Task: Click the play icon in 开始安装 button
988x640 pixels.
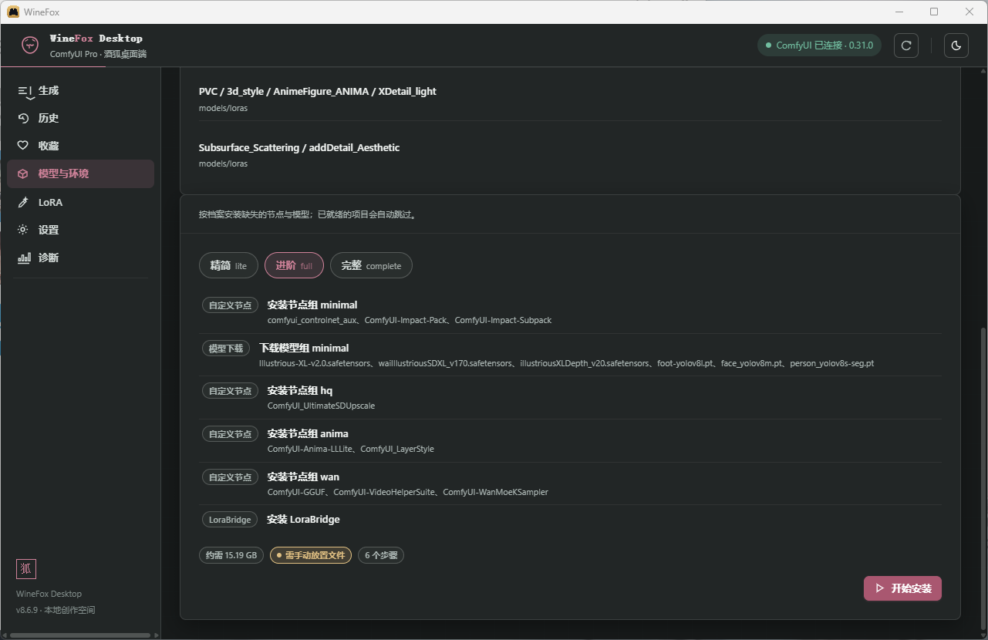Action: coord(880,588)
